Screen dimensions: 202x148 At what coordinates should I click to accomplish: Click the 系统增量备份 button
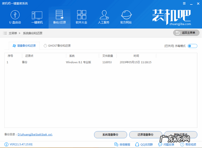(110, 135)
